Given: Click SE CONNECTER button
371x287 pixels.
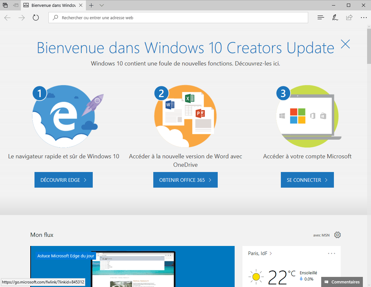Looking at the screenshot, I should click(x=307, y=180).
